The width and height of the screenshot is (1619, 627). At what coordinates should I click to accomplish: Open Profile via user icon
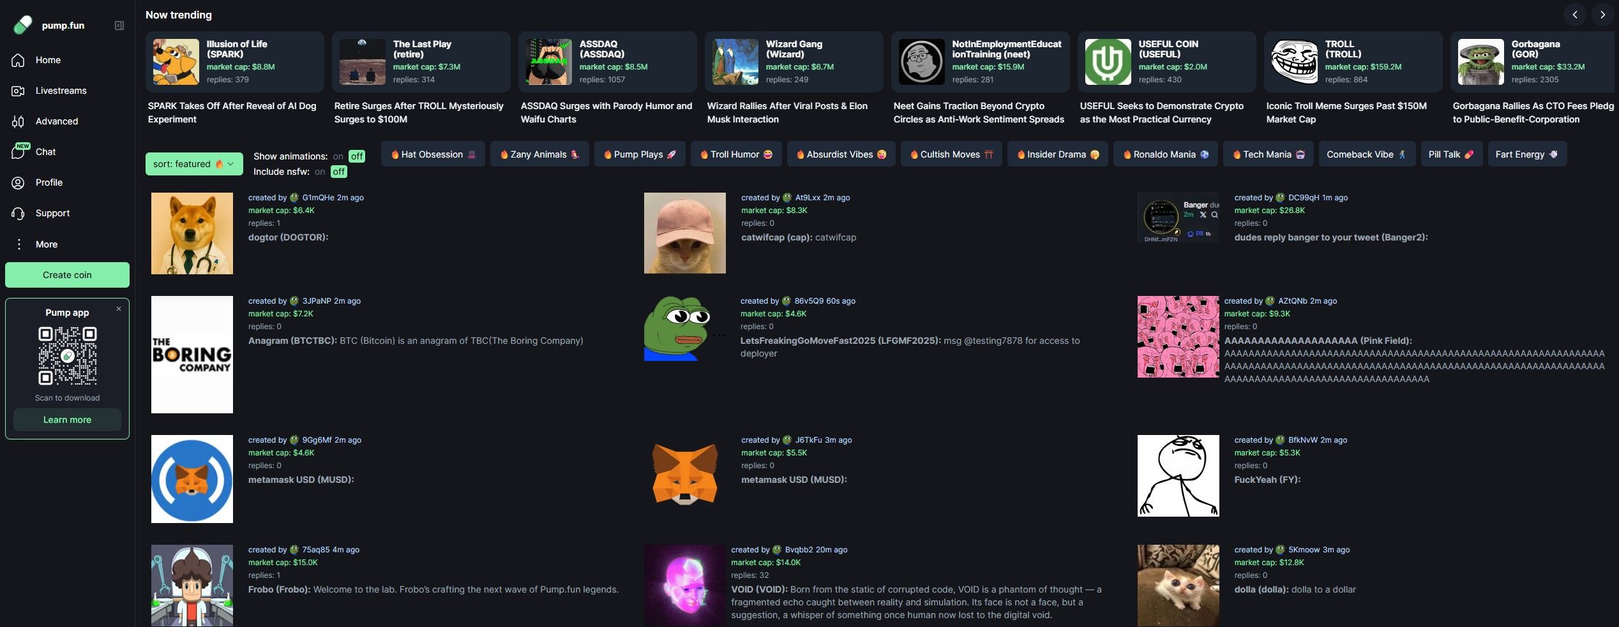pos(18,182)
